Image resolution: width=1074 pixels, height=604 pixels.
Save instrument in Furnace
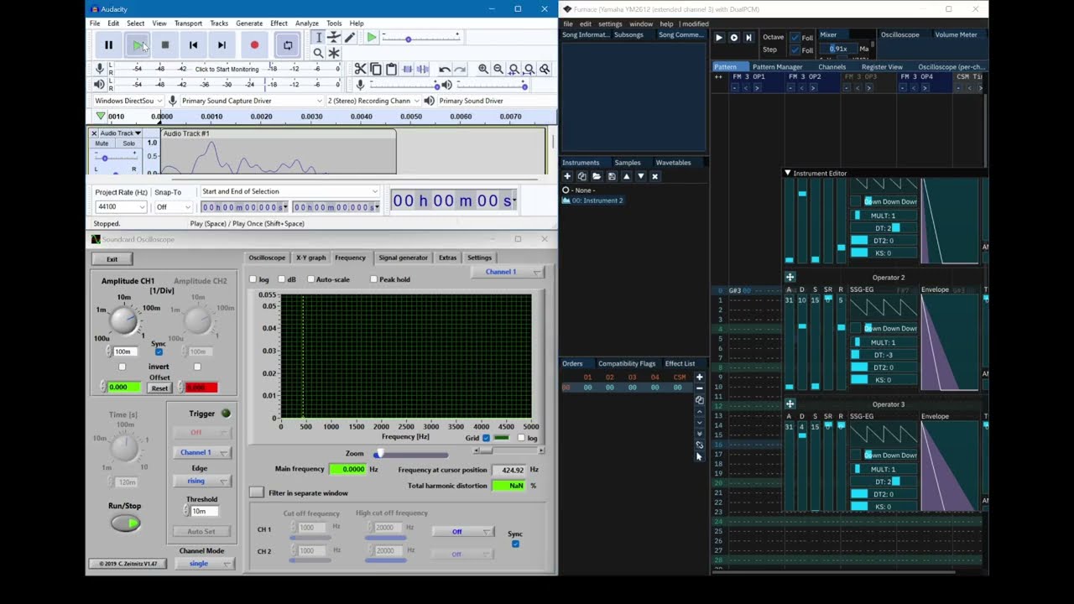[612, 176]
